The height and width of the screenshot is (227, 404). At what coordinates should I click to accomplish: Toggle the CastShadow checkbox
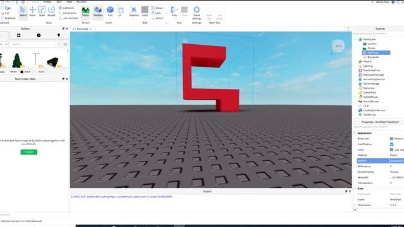tap(391, 144)
